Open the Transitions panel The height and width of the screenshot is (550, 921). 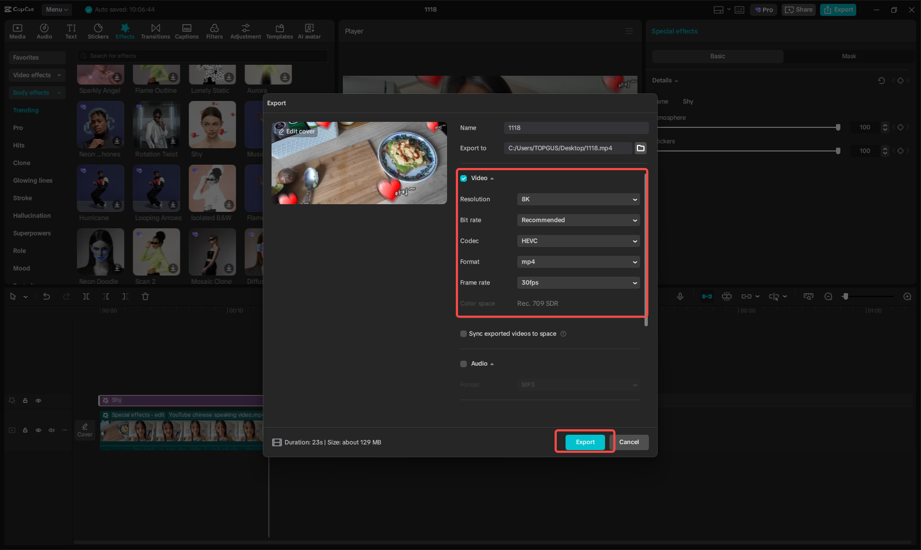click(155, 31)
